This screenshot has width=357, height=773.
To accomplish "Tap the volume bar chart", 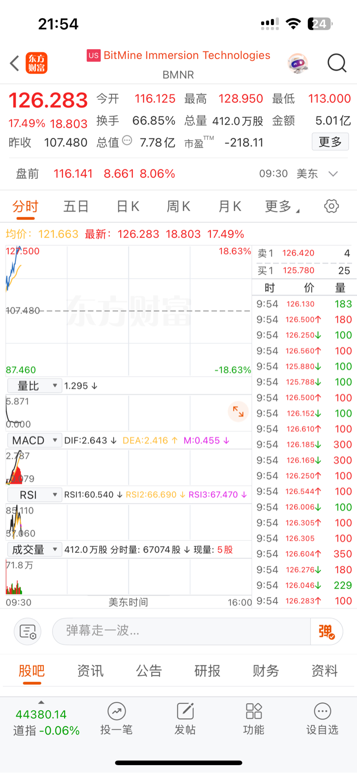I will (x=128, y=577).
